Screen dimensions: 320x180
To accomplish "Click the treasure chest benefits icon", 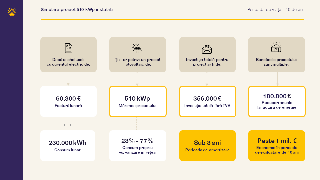I will tap(276, 47).
